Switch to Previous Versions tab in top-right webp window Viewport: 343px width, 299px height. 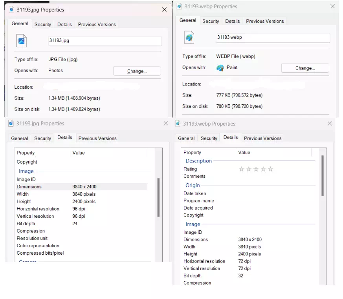point(264,21)
